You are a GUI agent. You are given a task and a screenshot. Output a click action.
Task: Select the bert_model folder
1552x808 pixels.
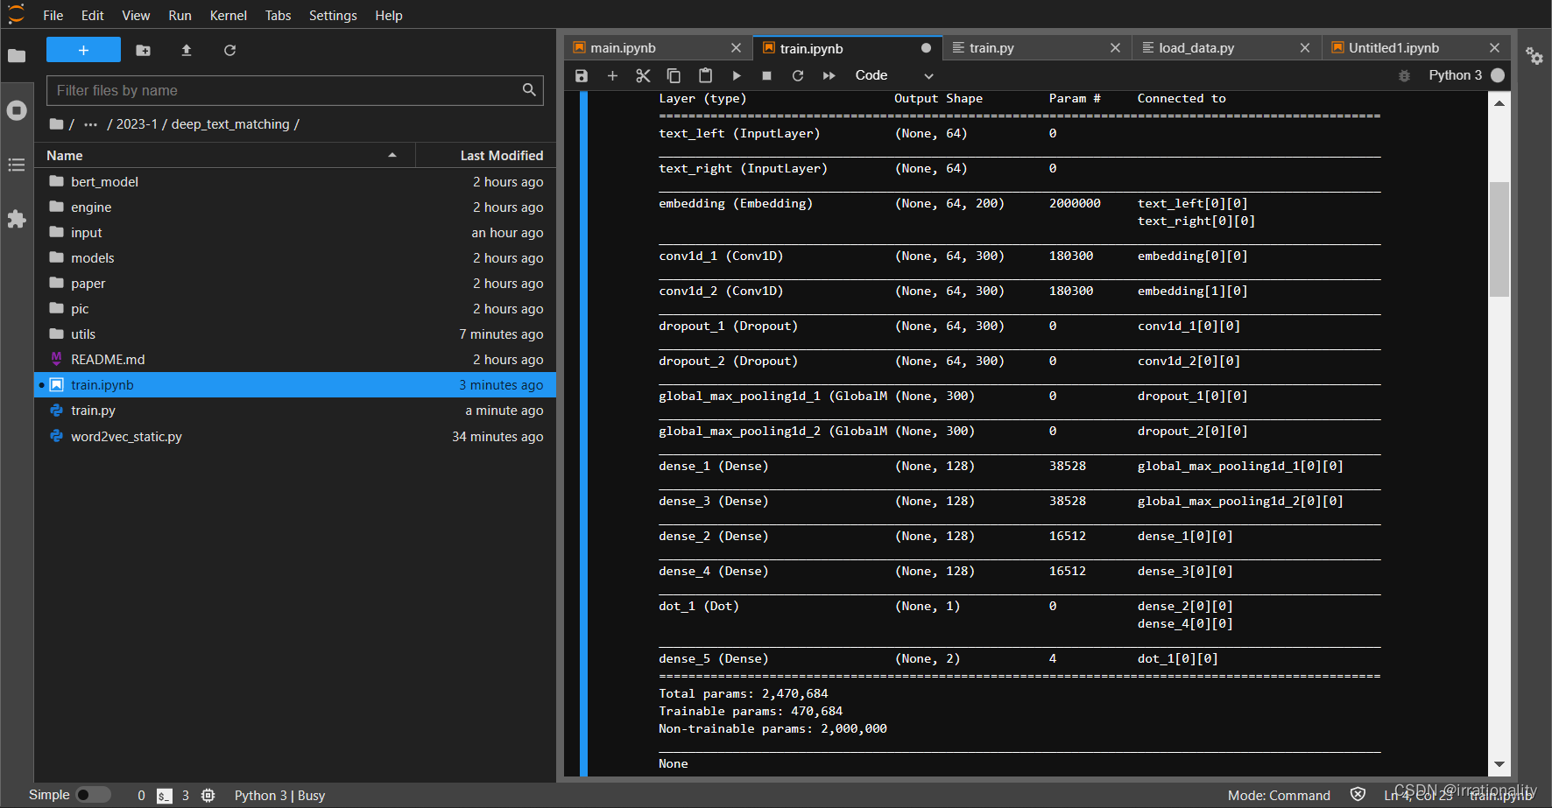point(295,181)
